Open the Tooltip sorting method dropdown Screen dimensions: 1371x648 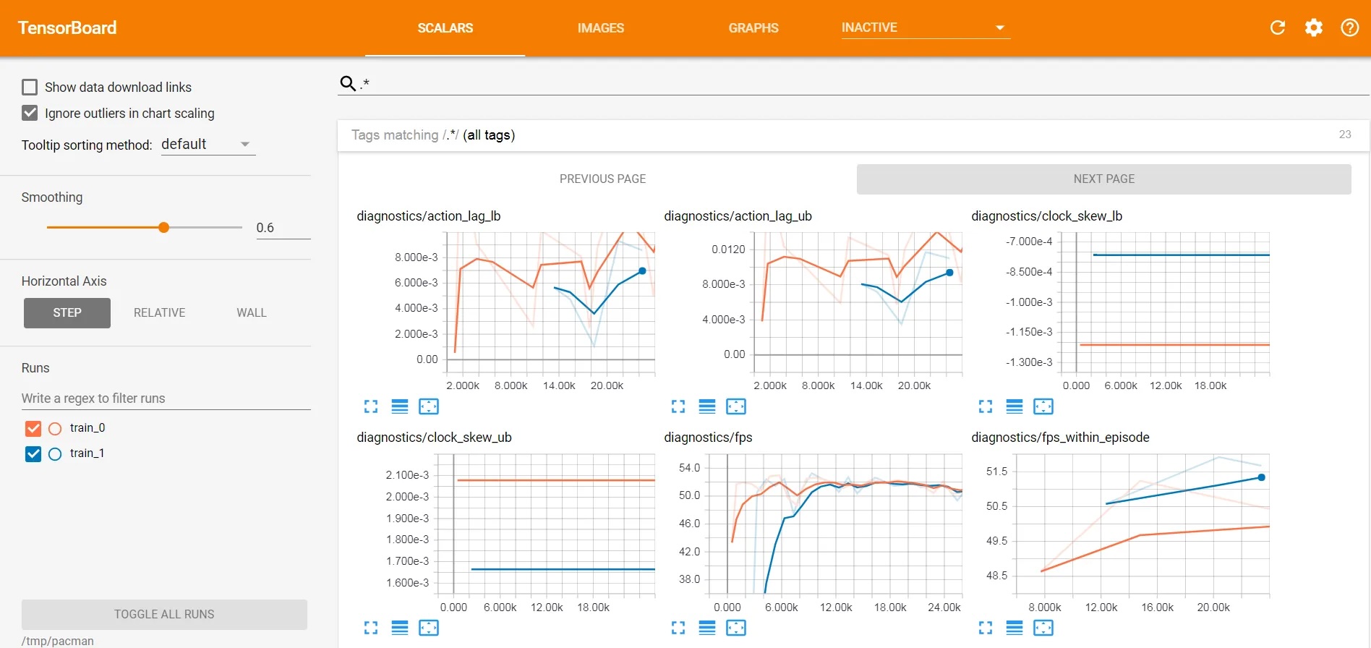tap(208, 145)
